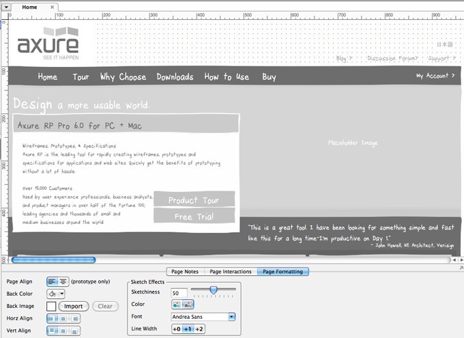Click the My Account link
This screenshot has width=464, height=338.
[x=435, y=76]
